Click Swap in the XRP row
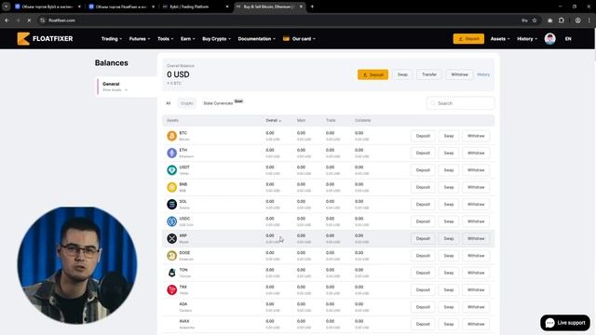The width and height of the screenshot is (596, 335). 449,238
